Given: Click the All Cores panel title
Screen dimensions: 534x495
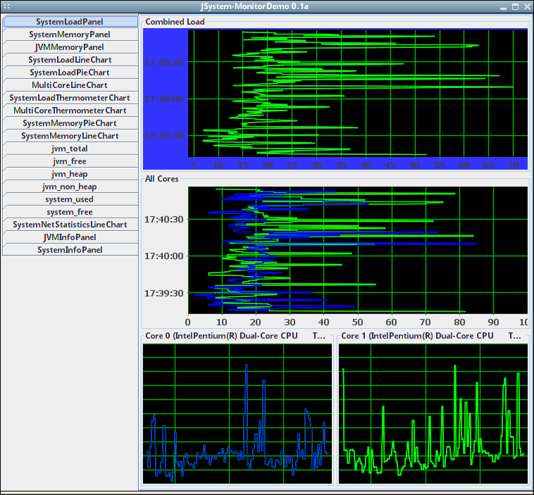Looking at the screenshot, I should click(162, 179).
